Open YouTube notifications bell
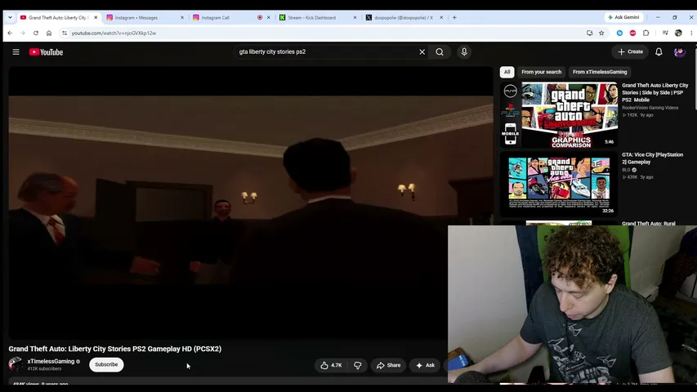This screenshot has height=392, width=697. coord(659,52)
